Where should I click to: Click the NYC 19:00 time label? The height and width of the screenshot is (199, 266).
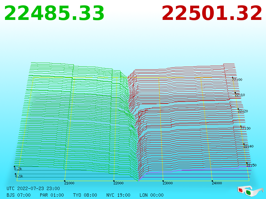point(118,195)
